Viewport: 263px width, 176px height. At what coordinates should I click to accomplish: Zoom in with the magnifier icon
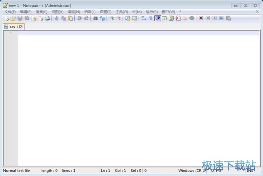112,18
